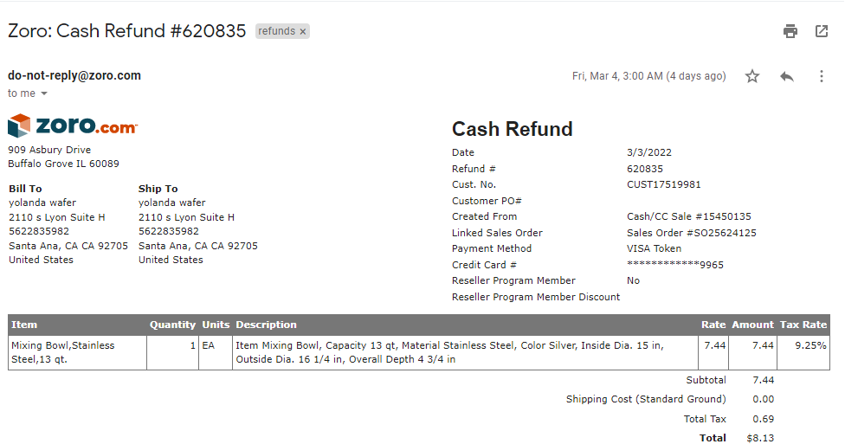Viewport: 845px width, 444px height.
Task: Click the item description cell text
Action: pyautogui.click(x=449, y=352)
